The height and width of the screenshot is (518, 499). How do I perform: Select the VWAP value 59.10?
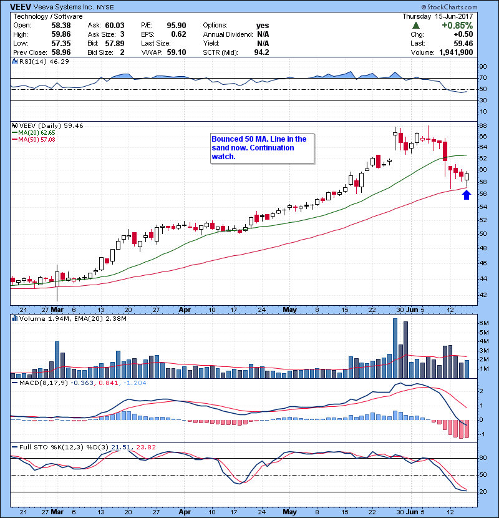[177, 52]
